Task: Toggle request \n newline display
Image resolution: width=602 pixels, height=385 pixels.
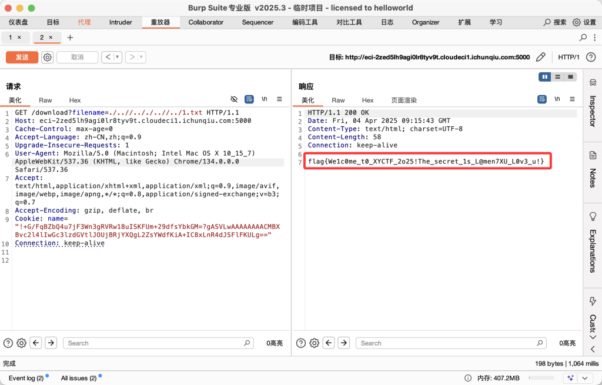Action: (264, 99)
